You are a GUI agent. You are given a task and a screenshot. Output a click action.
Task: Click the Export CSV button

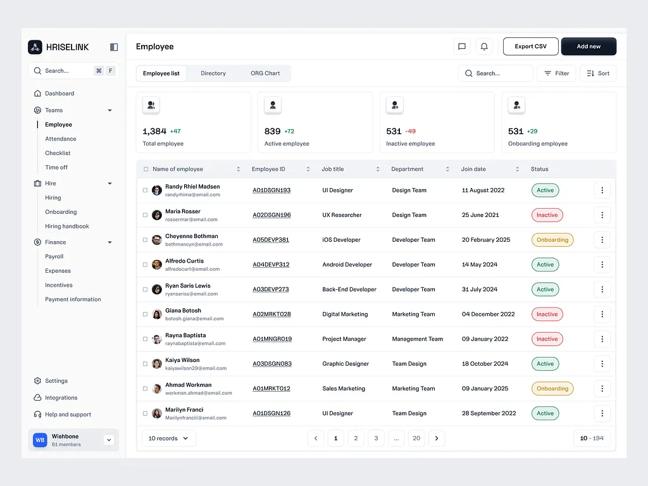click(x=530, y=46)
